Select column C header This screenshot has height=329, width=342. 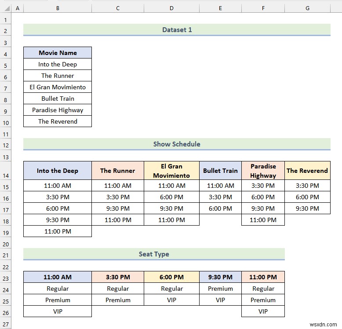click(x=118, y=8)
